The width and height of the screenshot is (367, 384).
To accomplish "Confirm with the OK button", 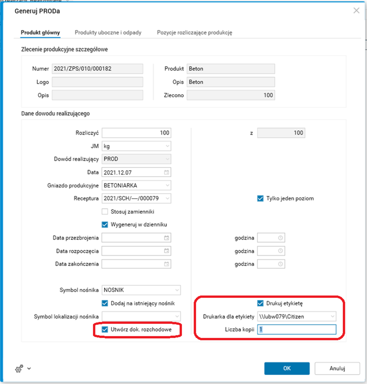I will tap(287, 369).
